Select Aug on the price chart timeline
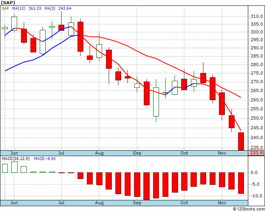 coord(99,153)
